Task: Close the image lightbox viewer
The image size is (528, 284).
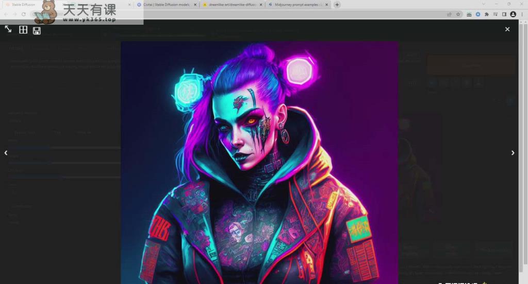Action: tap(507, 29)
